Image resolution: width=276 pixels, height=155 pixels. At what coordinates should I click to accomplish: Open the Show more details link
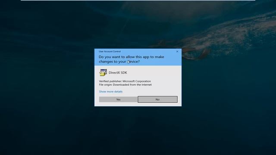point(111,92)
